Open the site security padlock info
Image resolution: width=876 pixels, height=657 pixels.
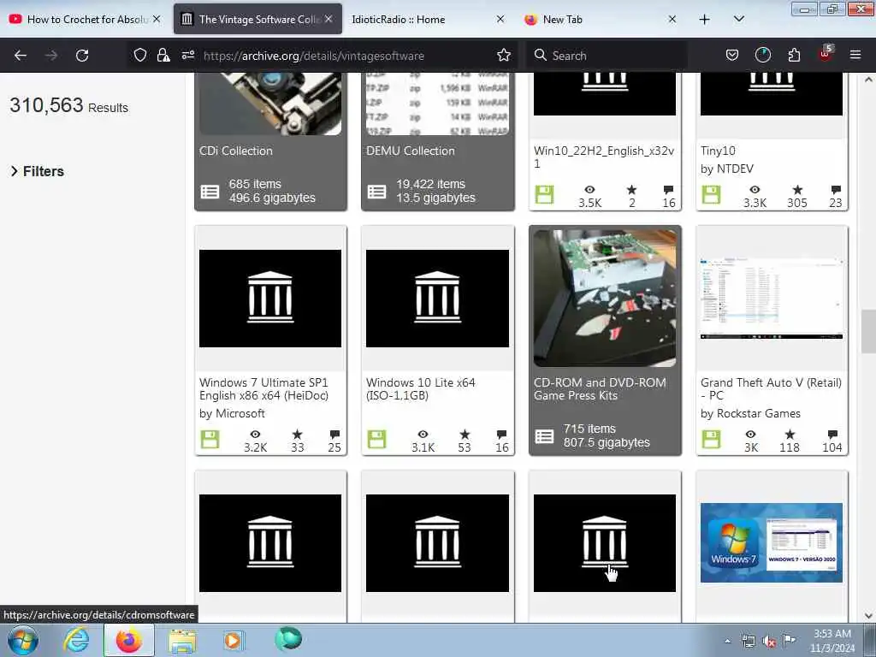coord(163,55)
